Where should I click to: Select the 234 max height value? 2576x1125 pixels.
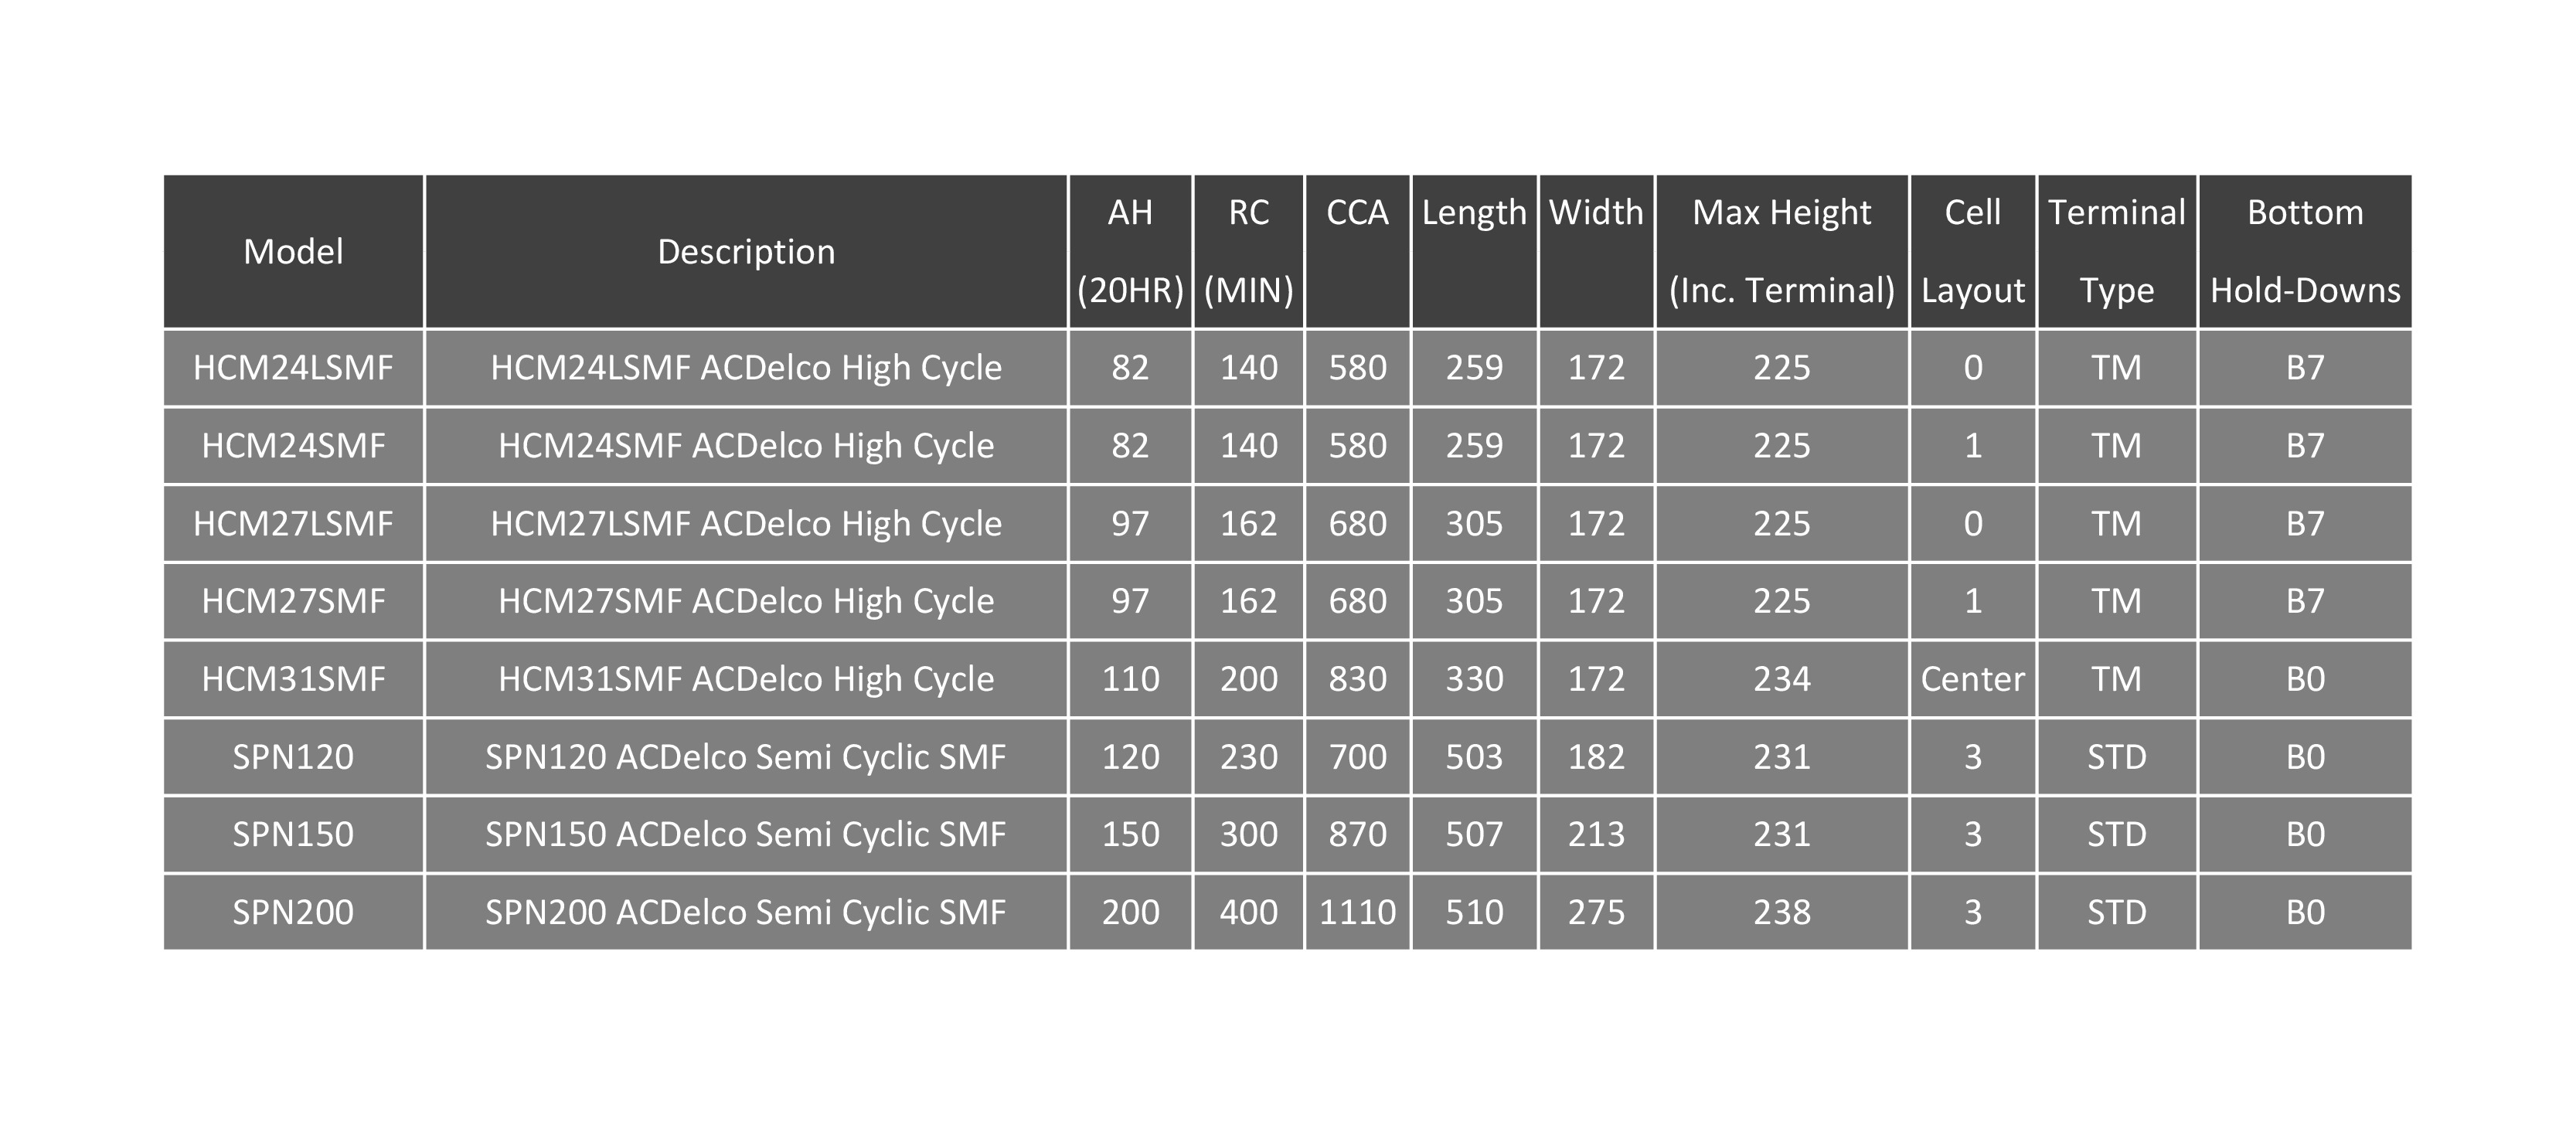point(1781,679)
